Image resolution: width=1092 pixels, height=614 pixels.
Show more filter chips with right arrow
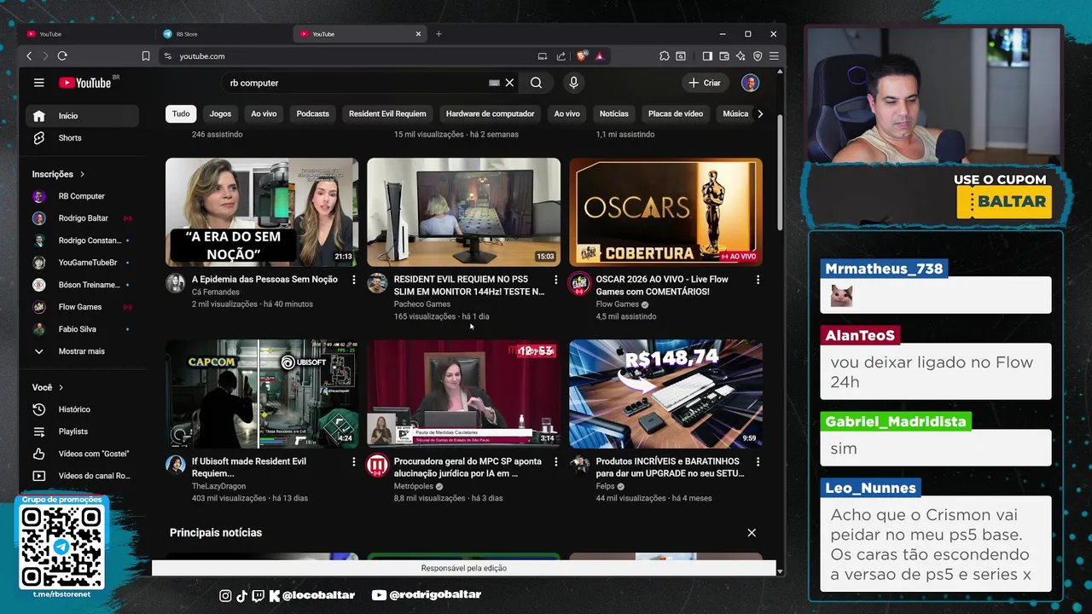[760, 113]
